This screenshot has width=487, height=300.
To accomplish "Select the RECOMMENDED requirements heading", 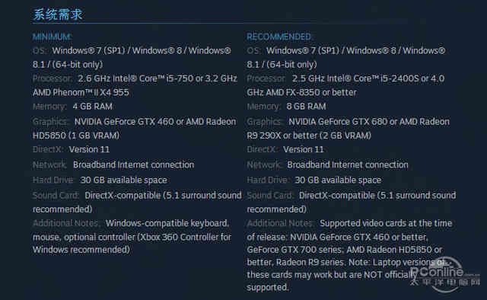I will pos(279,37).
